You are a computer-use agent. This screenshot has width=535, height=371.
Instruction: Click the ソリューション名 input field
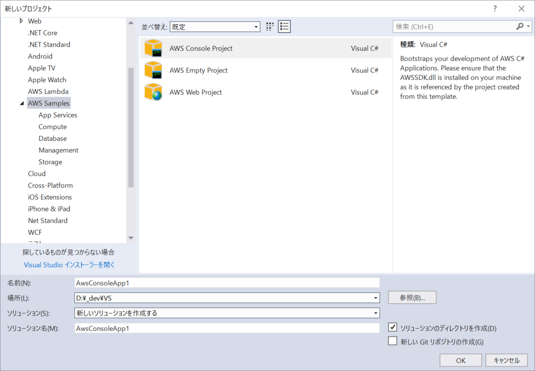[x=227, y=328]
